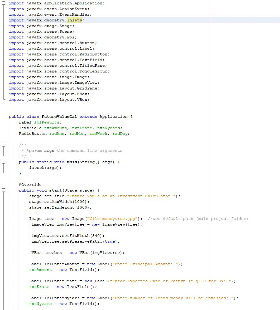280x310 pixels.
Task: Click the txtAmount = new TextField() line
Action: 64,270
